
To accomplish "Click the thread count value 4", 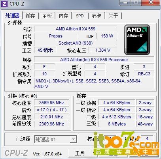I will (x=147, y=138).
